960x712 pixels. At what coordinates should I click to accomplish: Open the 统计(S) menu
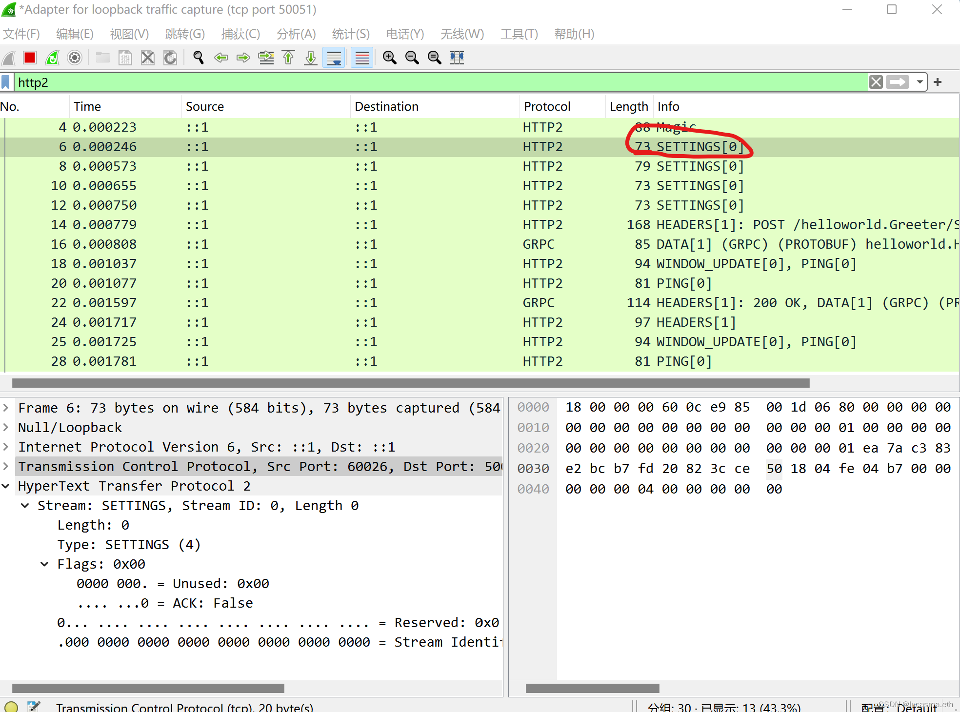(x=351, y=34)
